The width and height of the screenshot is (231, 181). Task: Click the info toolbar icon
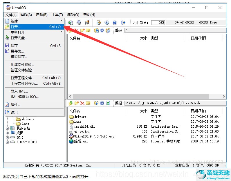point(107,23)
